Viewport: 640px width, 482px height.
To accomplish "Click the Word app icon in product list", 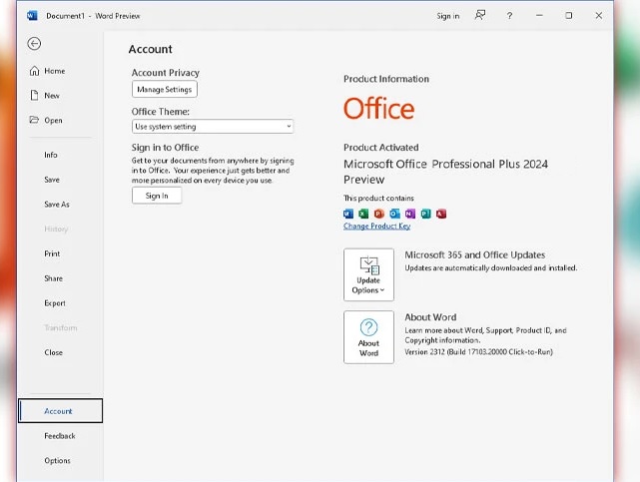I will [348, 214].
